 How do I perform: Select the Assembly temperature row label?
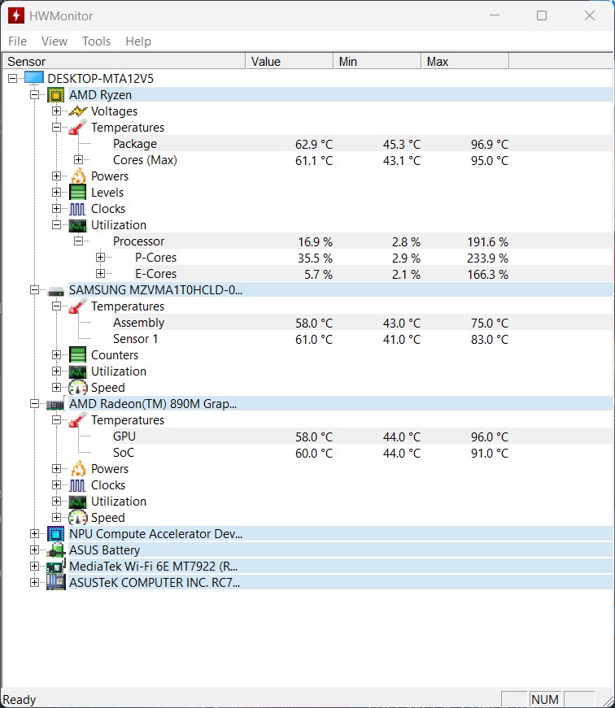(x=139, y=323)
